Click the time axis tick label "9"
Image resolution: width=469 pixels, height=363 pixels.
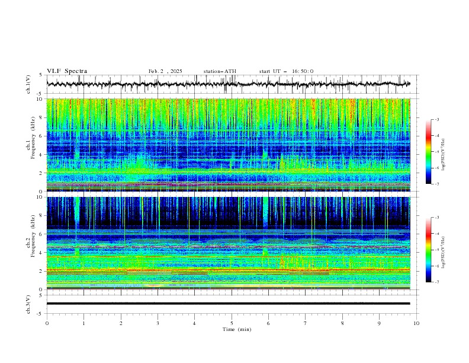[x=379, y=323]
